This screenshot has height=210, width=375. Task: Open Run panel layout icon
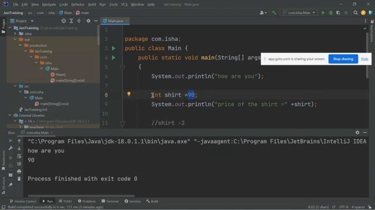click(11, 175)
